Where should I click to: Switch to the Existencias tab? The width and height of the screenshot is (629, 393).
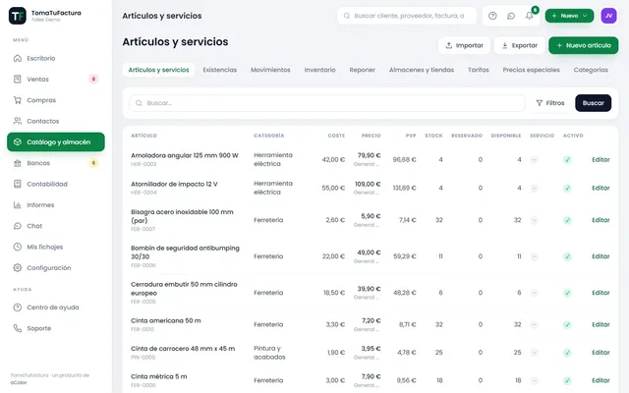220,70
